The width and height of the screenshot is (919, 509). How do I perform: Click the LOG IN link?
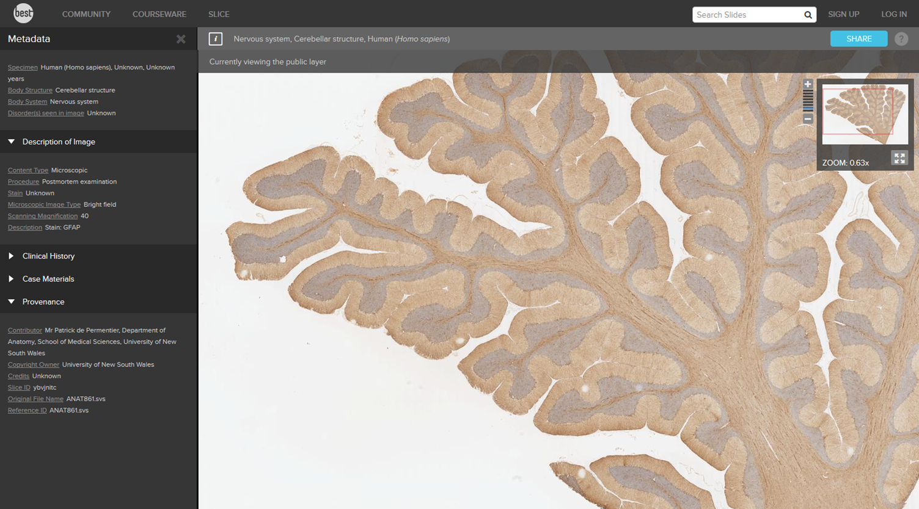[x=894, y=14]
